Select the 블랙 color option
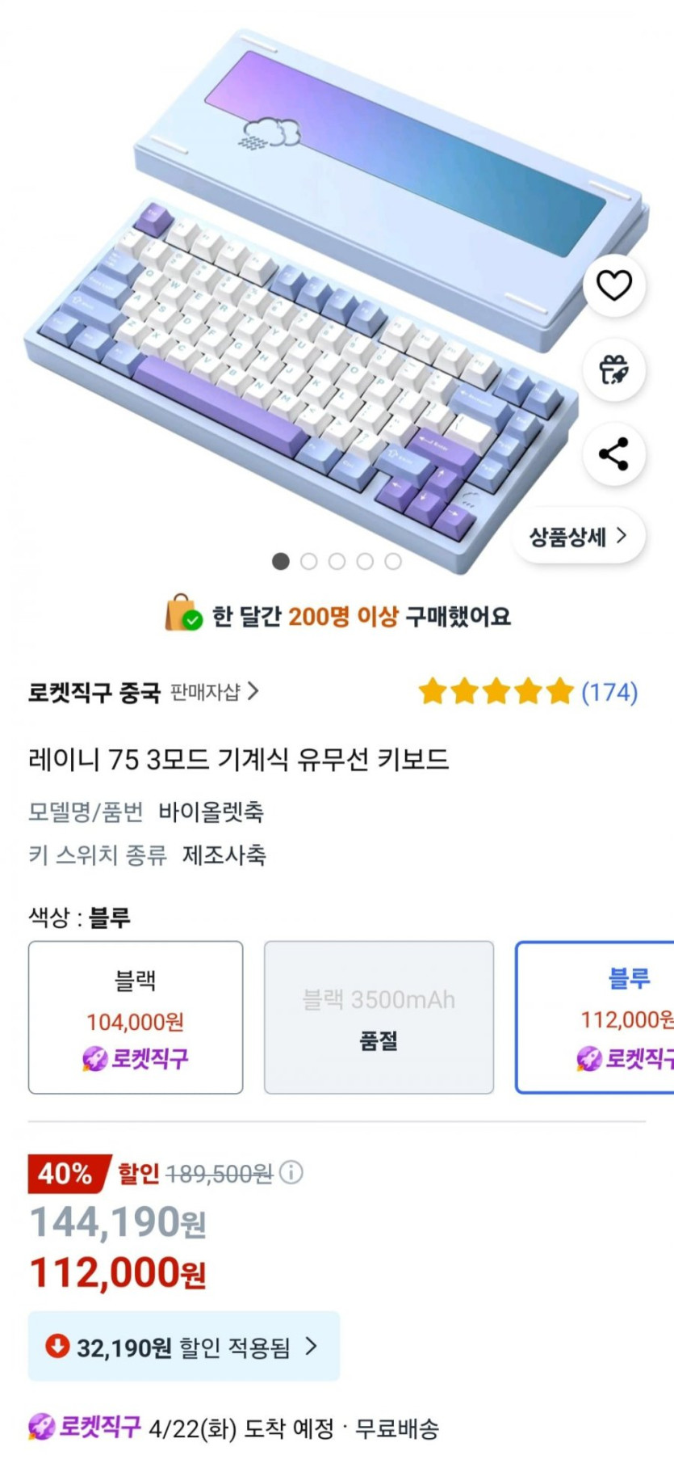Image resolution: width=674 pixels, height=1468 pixels. coord(136,1017)
